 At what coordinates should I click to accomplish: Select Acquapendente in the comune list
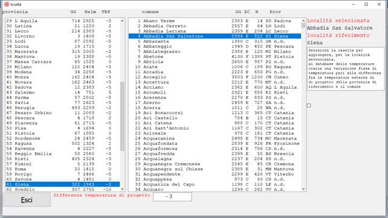[x=215, y=175]
